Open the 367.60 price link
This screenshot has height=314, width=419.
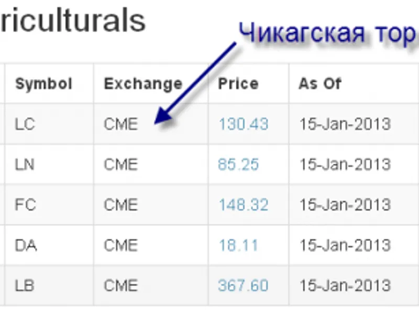(243, 285)
